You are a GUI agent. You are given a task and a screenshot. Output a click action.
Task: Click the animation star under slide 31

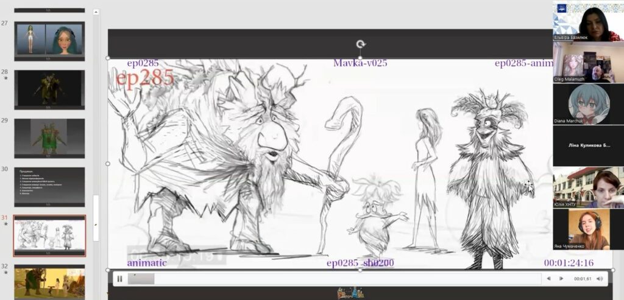(5, 224)
